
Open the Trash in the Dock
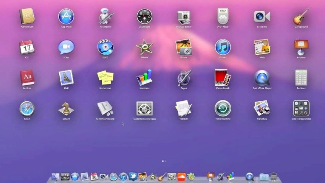[x=274, y=177]
